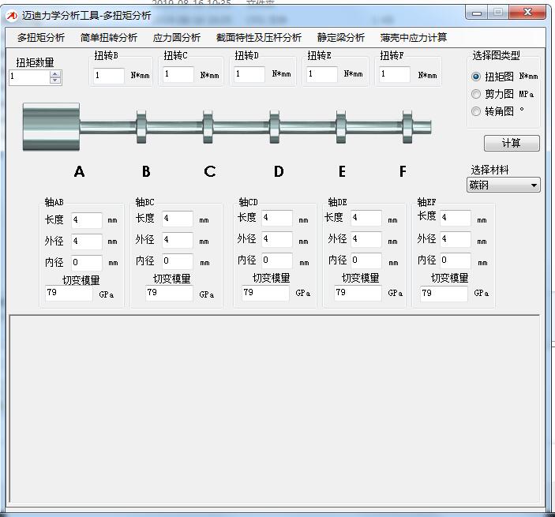Focus the 扭矩数量 value field
Image resolution: width=555 pixels, height=517 pixels.
point(29,77)
